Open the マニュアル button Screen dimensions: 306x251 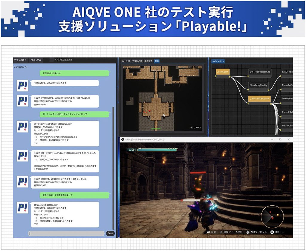pyautogui.click(x=36, y=60)
